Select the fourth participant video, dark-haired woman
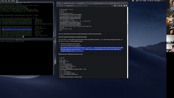The image size is (174, 98). coord(170,30)
